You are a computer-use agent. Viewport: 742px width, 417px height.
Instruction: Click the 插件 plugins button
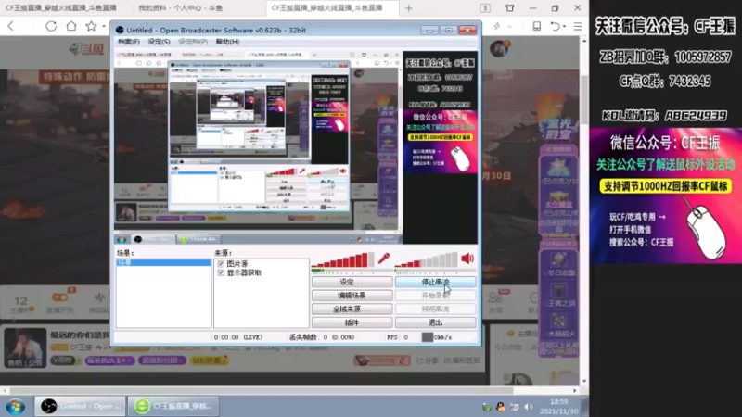(x=352, y=322)
